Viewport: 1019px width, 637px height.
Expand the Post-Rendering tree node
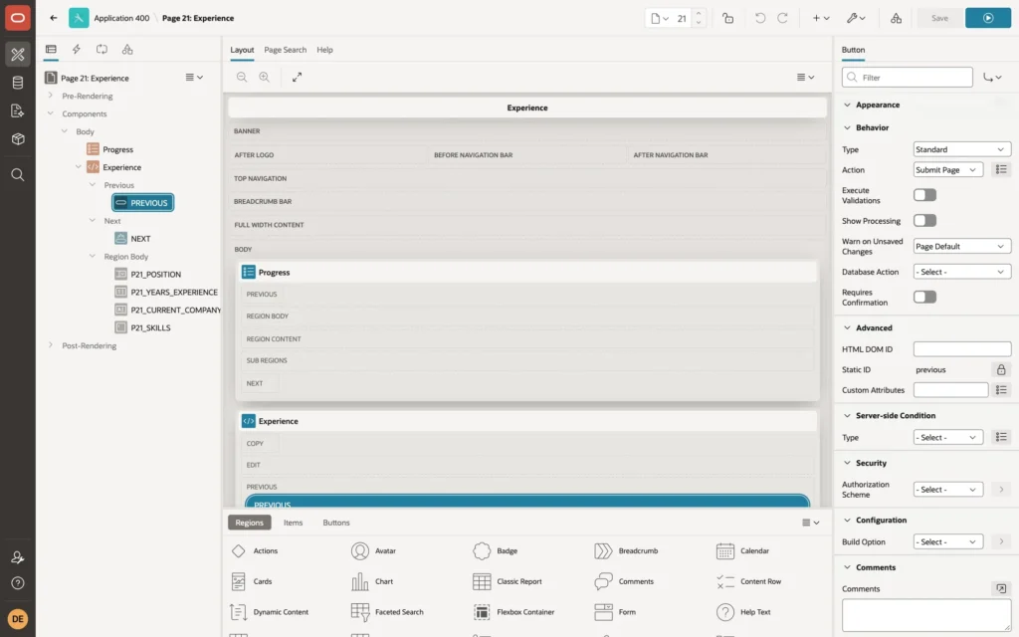point(50,345)
